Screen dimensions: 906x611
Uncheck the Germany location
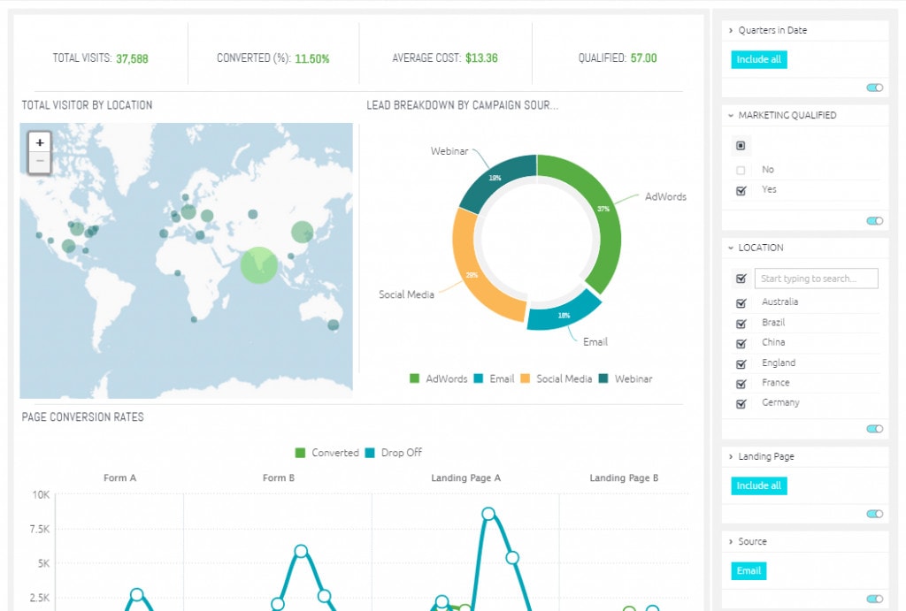tap(741, 404)
